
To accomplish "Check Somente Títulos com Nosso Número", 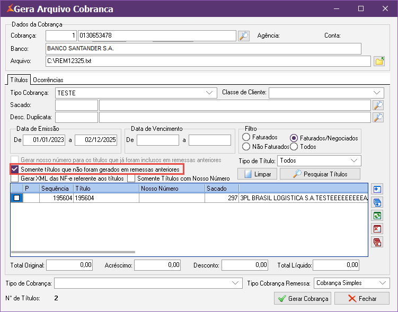I will pyautogui.click(x=131, y=179).
